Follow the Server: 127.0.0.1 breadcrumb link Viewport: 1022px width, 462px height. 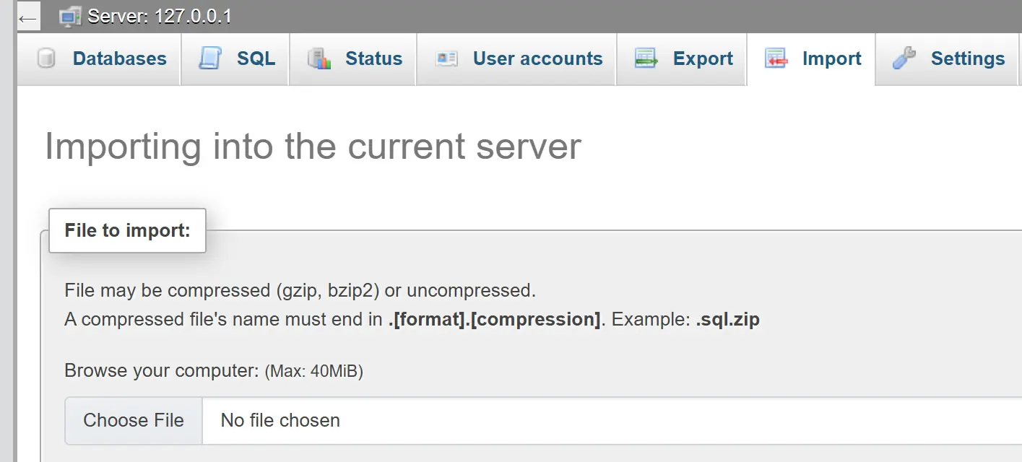tap(160, 17)
